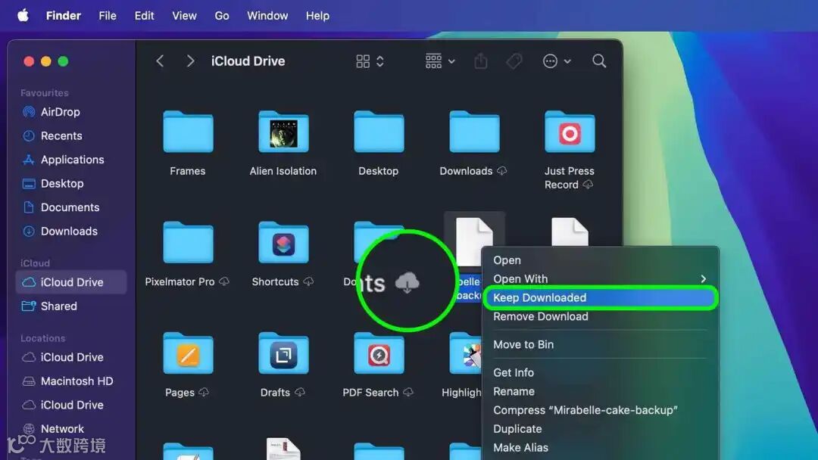Open the View menu
The height and width of the screenshot is (460, 818).
click(x=184, y=16)
